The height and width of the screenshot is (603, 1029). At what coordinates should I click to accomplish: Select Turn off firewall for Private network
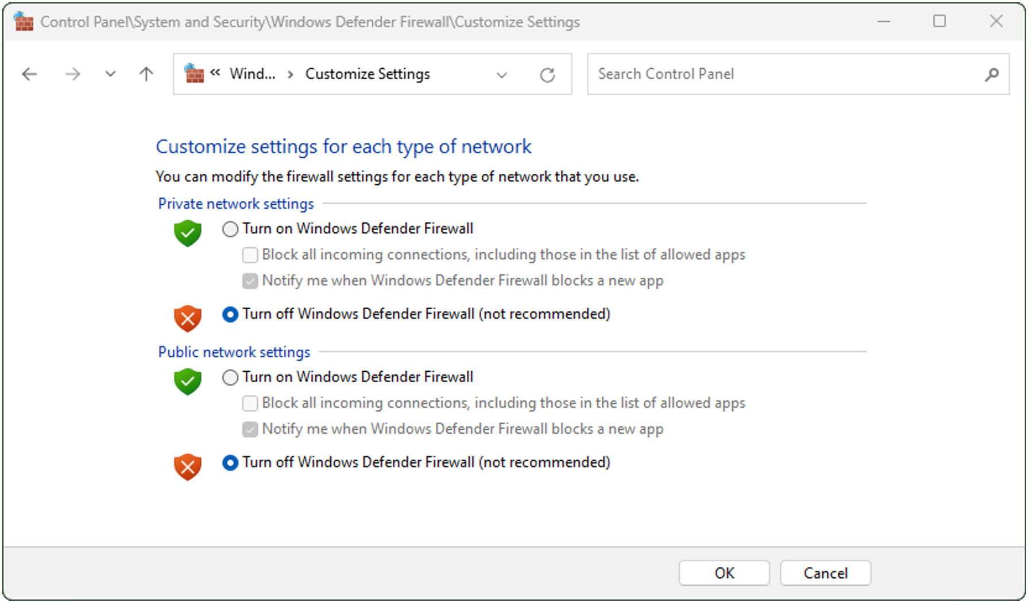[x=230, y=314]
